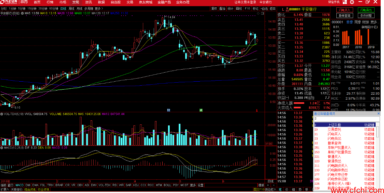Viewport: 384px width, 193px height.
Task: Toggle the 侧边栏 sidebar expander
Action: point(271,190)
